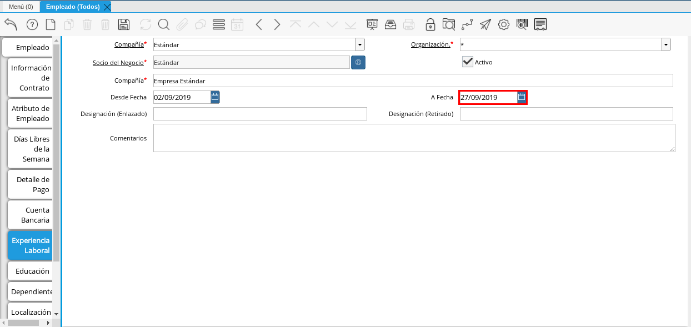Jump to first record icon
This screenshot has height=327, width=691.
(x=296, y=24)
